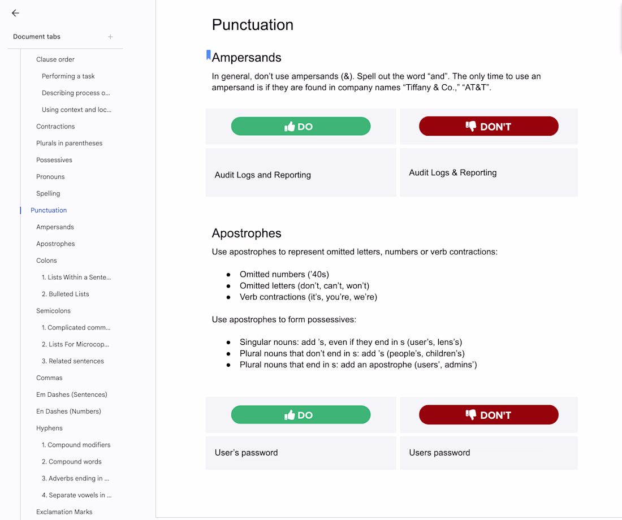Click the Apostrophes heading in the document
The width and height of the screenshot is (622, 520).
pyautogui.click(x=247, y=233)
